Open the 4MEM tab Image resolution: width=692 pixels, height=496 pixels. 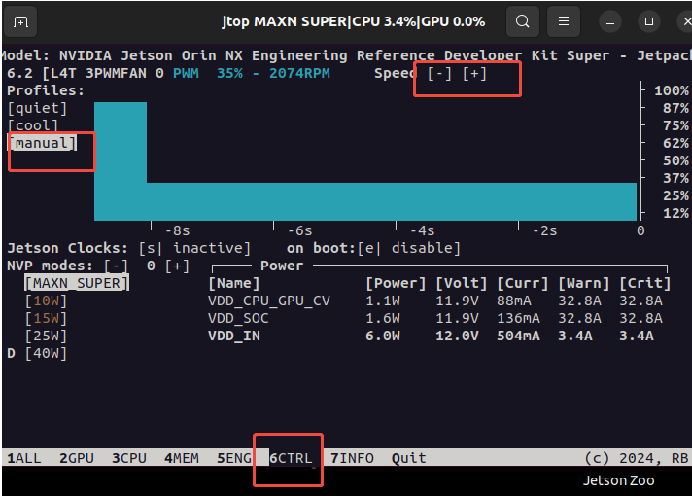coord(183,458)
